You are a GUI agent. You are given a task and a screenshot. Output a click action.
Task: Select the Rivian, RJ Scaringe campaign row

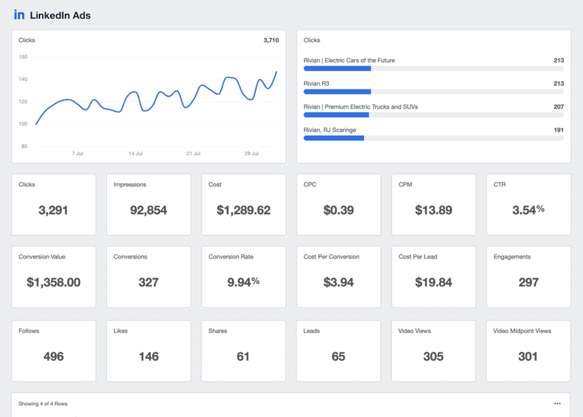click(433, 134)
